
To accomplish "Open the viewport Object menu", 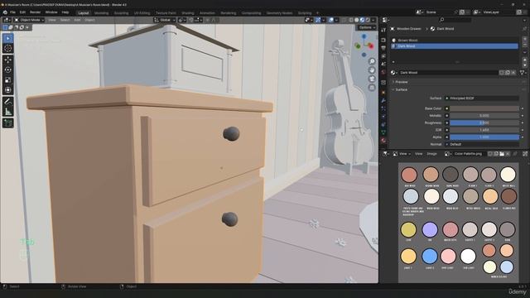I will [x=89, y=20].
